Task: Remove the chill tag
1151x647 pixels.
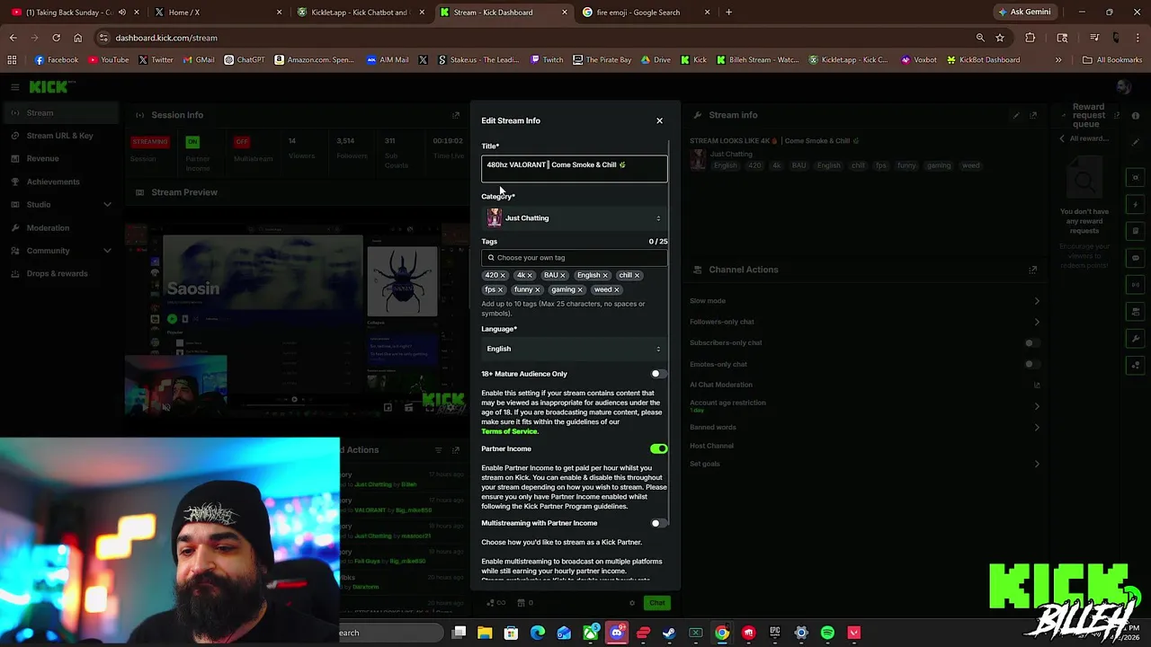Action: coord(637,275)
